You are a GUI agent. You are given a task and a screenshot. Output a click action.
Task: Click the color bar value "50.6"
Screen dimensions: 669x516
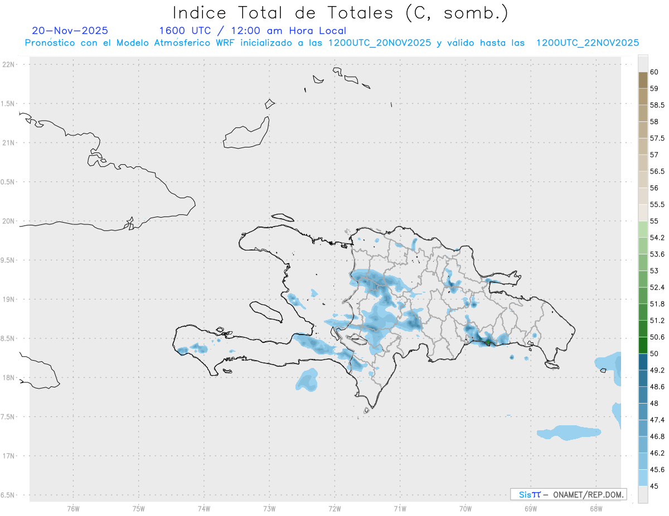pyautogui.click(x=657, y=337)
